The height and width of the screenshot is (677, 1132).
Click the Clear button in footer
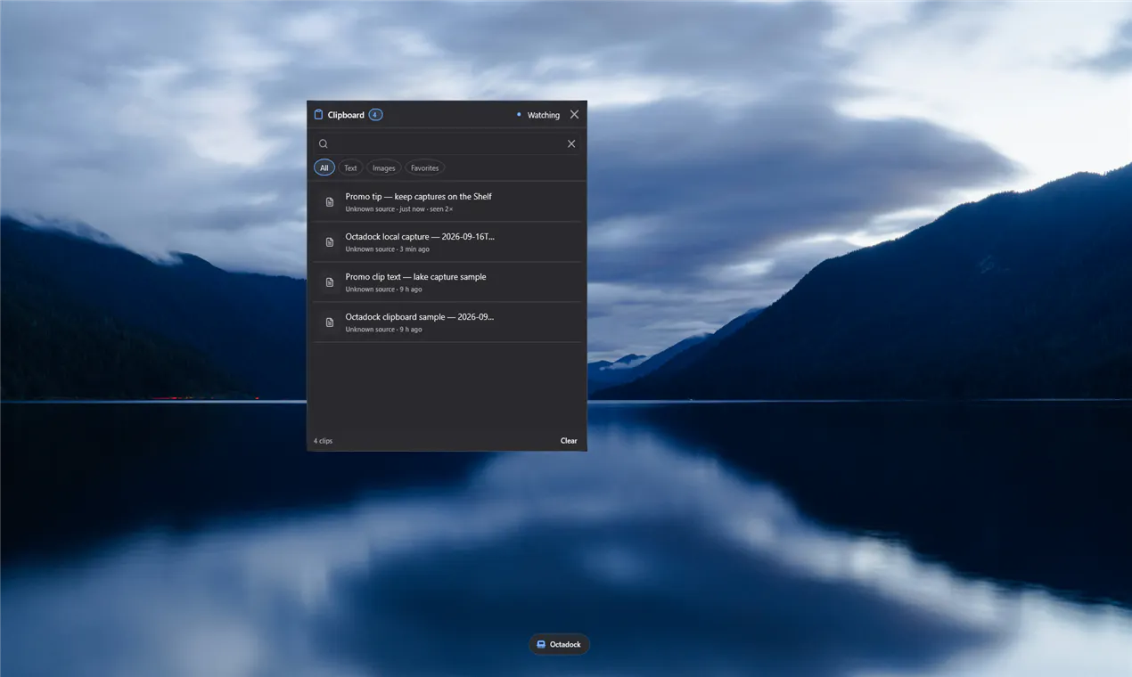(569, 441)
